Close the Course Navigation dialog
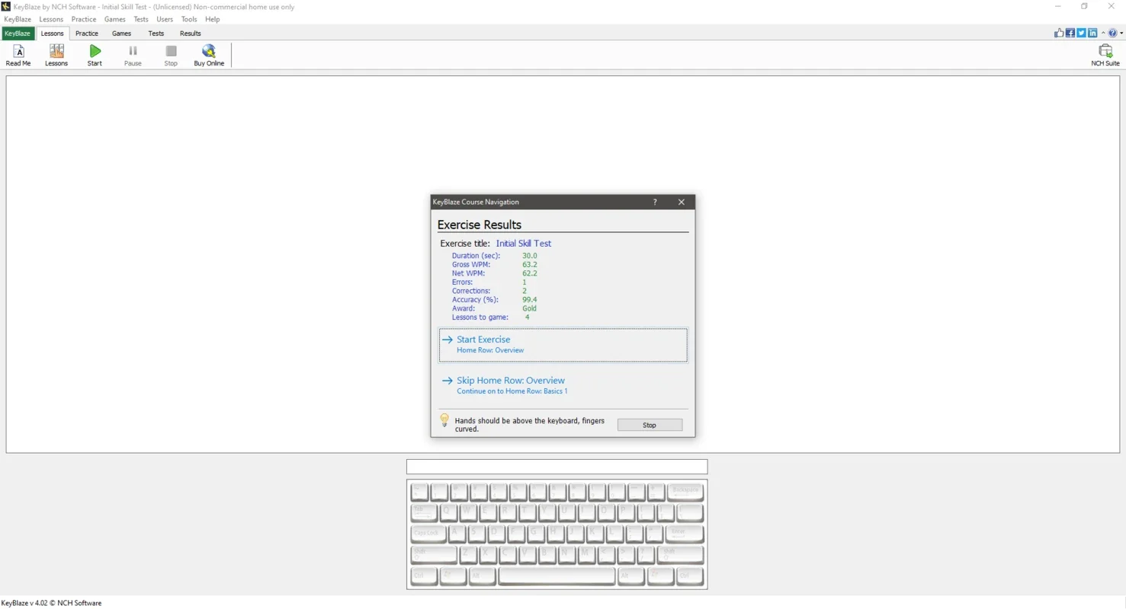The image size is (1126, 609). 682,202
